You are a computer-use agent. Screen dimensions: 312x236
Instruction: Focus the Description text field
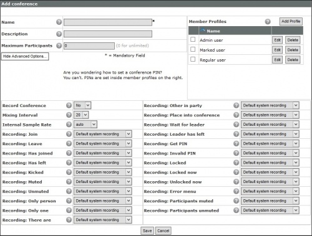108,34
